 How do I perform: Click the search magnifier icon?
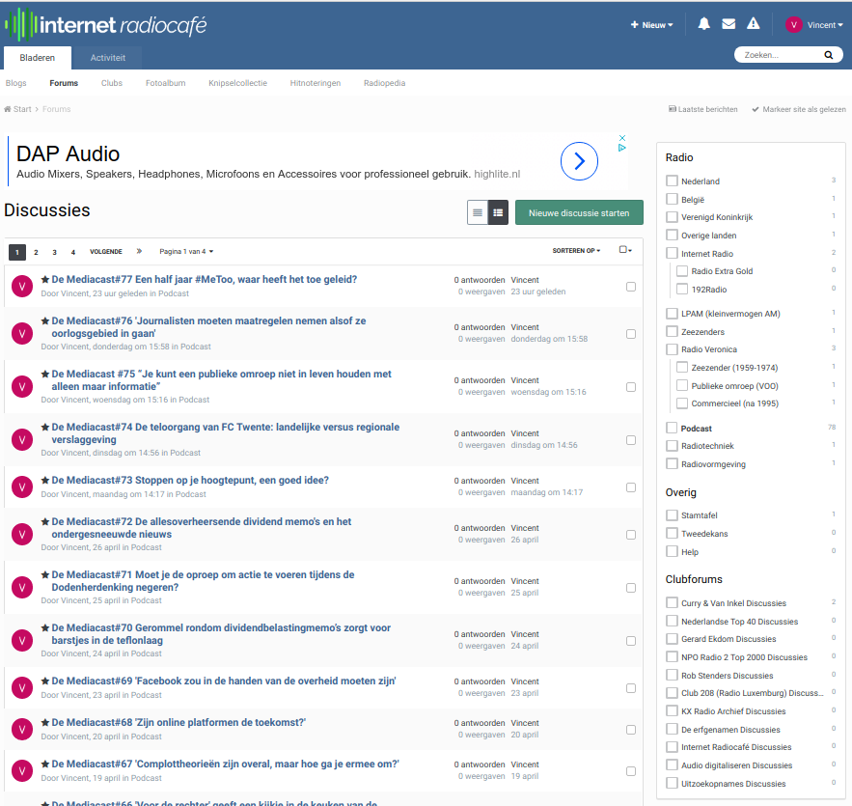tap(828, 55)
